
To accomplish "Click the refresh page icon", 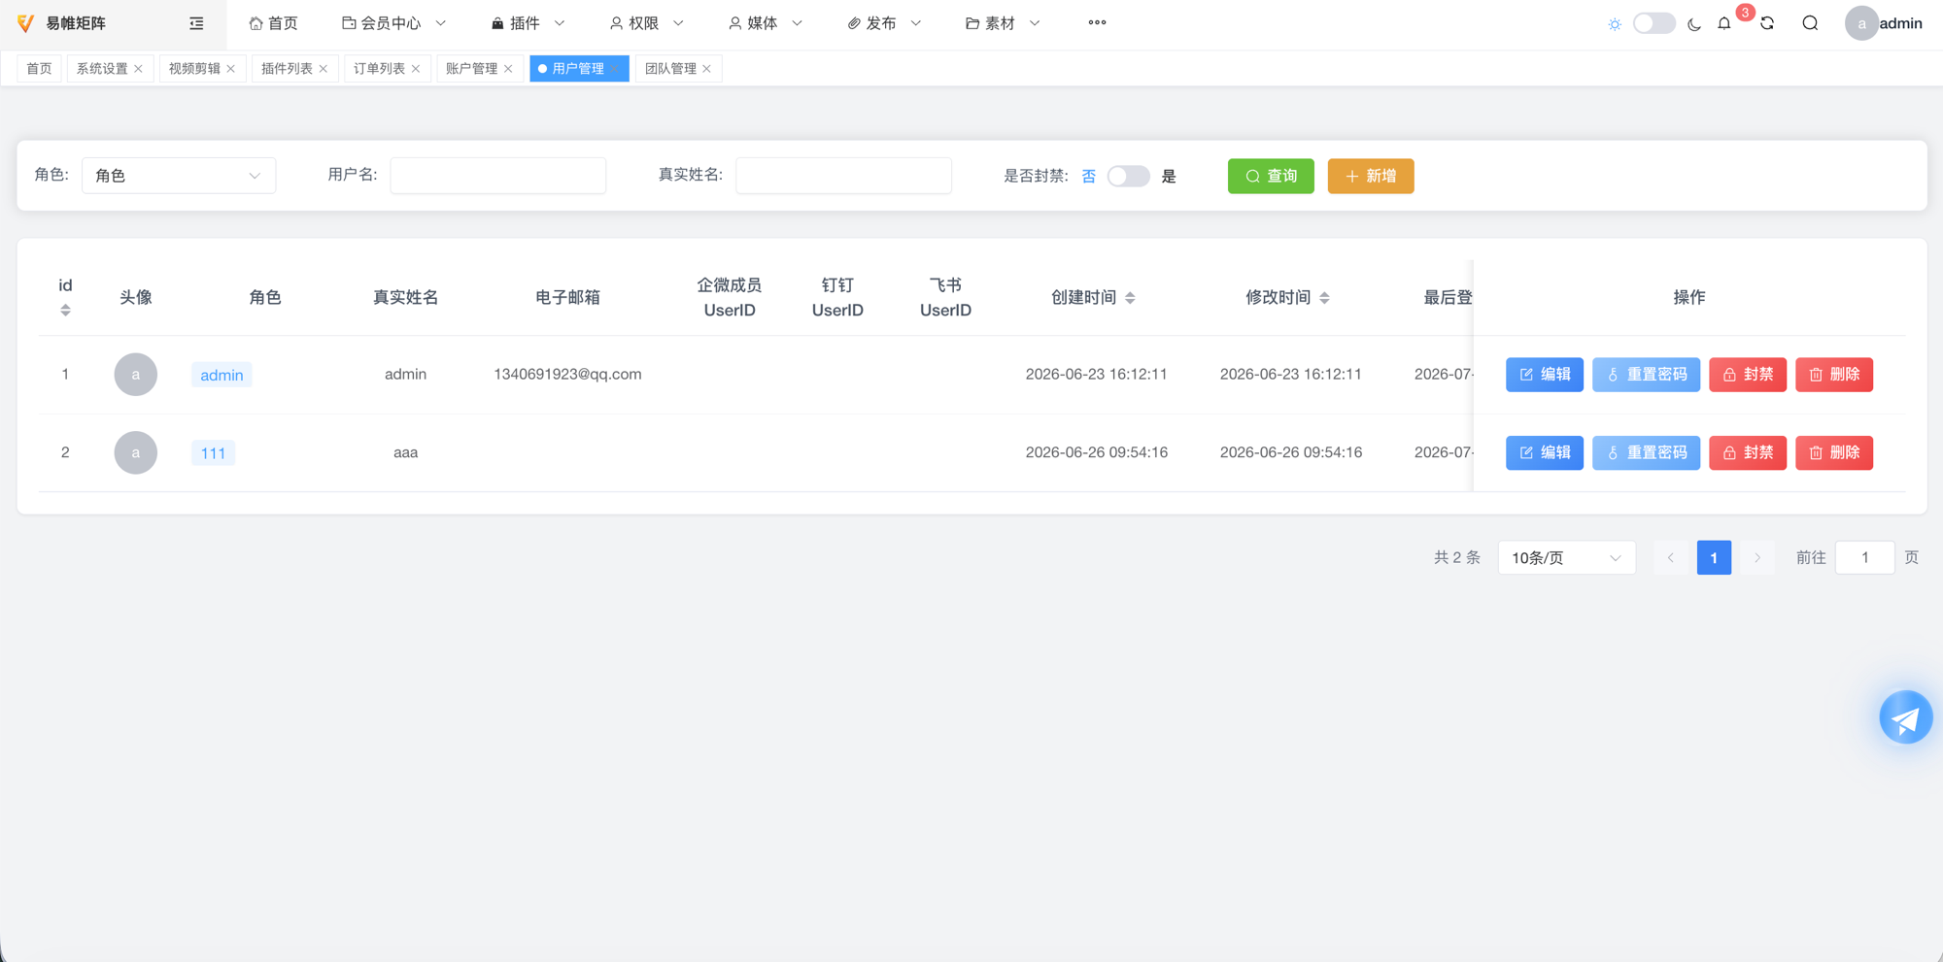I will [x=1767, y=23].
